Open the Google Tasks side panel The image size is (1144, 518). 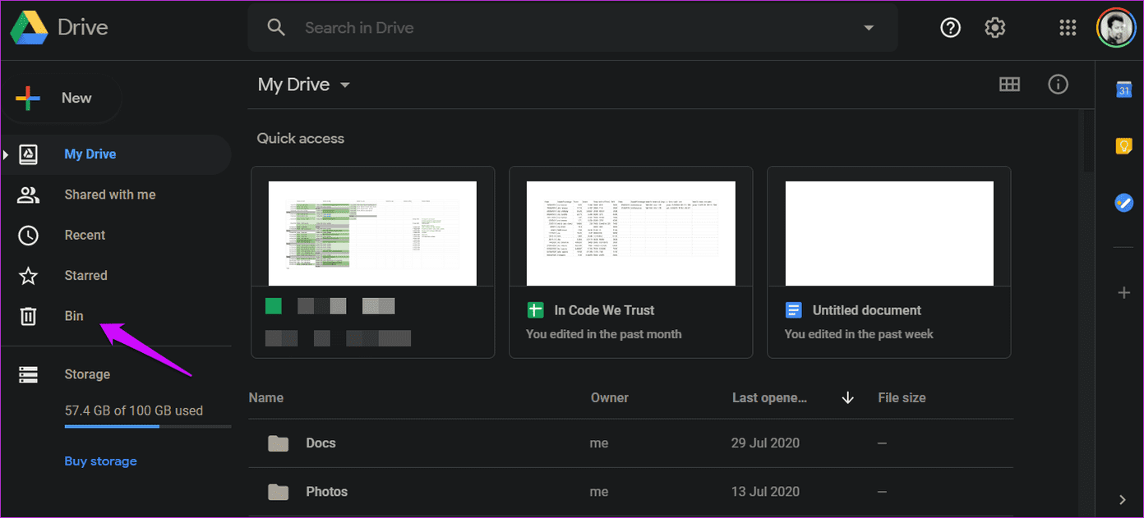click(1123, 202)
